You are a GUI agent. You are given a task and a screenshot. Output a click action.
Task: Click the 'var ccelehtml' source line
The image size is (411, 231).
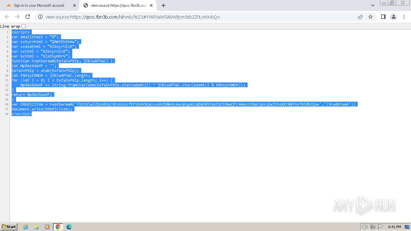(x=44, y=47)
